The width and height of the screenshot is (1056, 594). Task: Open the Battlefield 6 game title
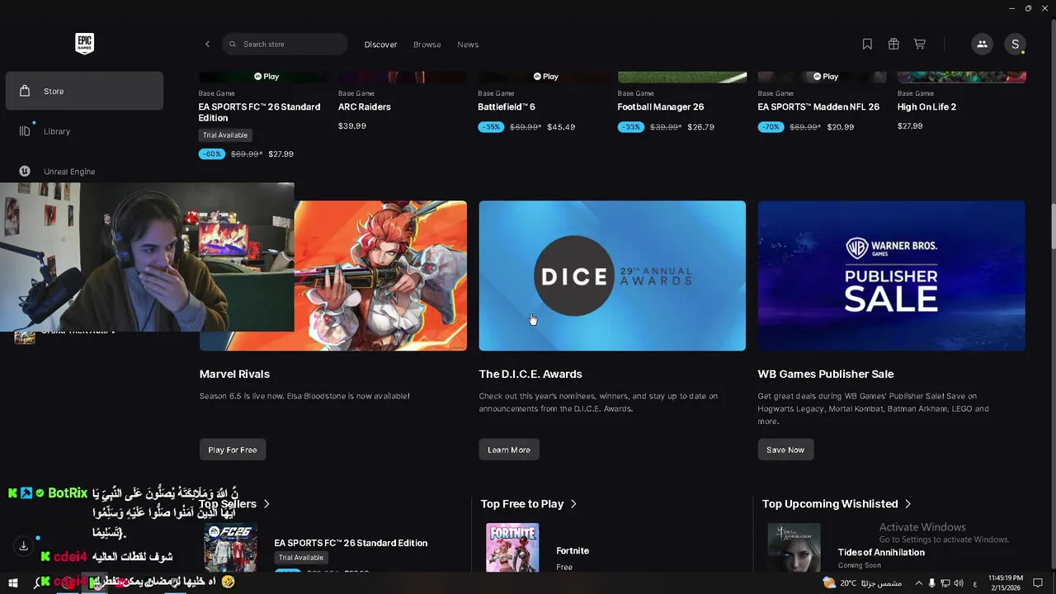[x=507, y=107]
